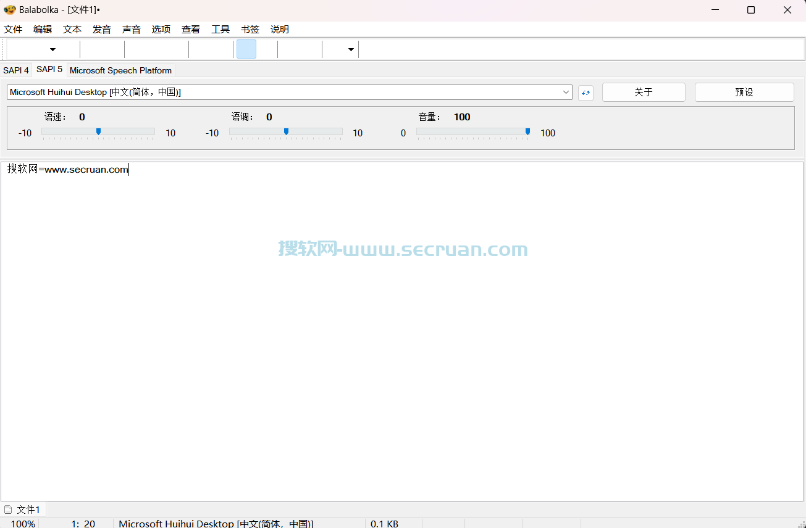The height and width of the screenshot is (528, 806).
Task: Expand the Microsoft Huihui Desktop voice dropdown
Action: (566, 92)
